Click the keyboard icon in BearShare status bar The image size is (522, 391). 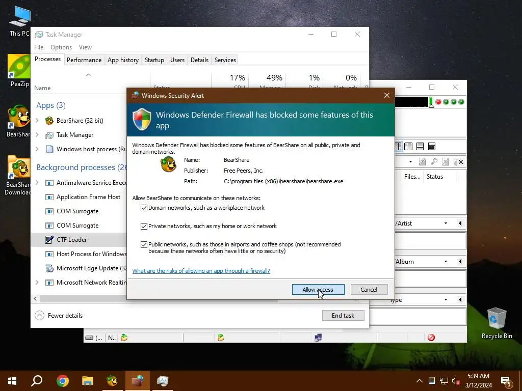(x=89, y=338)
